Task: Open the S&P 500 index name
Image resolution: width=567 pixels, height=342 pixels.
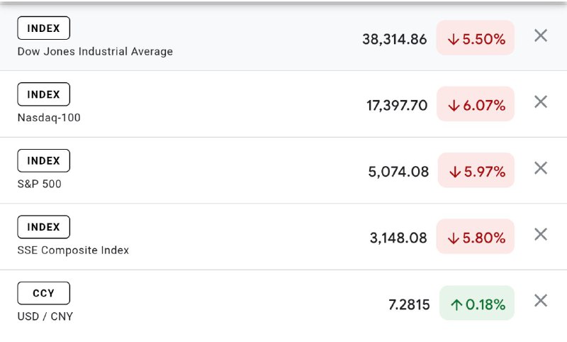Action: [x=40, y=184]
